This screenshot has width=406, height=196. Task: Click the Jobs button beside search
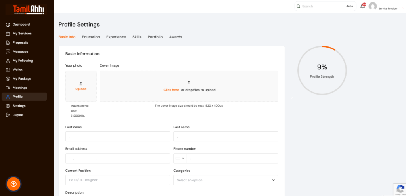tap(349, 6)
